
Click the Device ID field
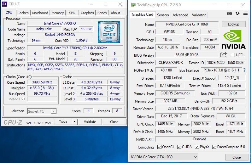point(225,63)
